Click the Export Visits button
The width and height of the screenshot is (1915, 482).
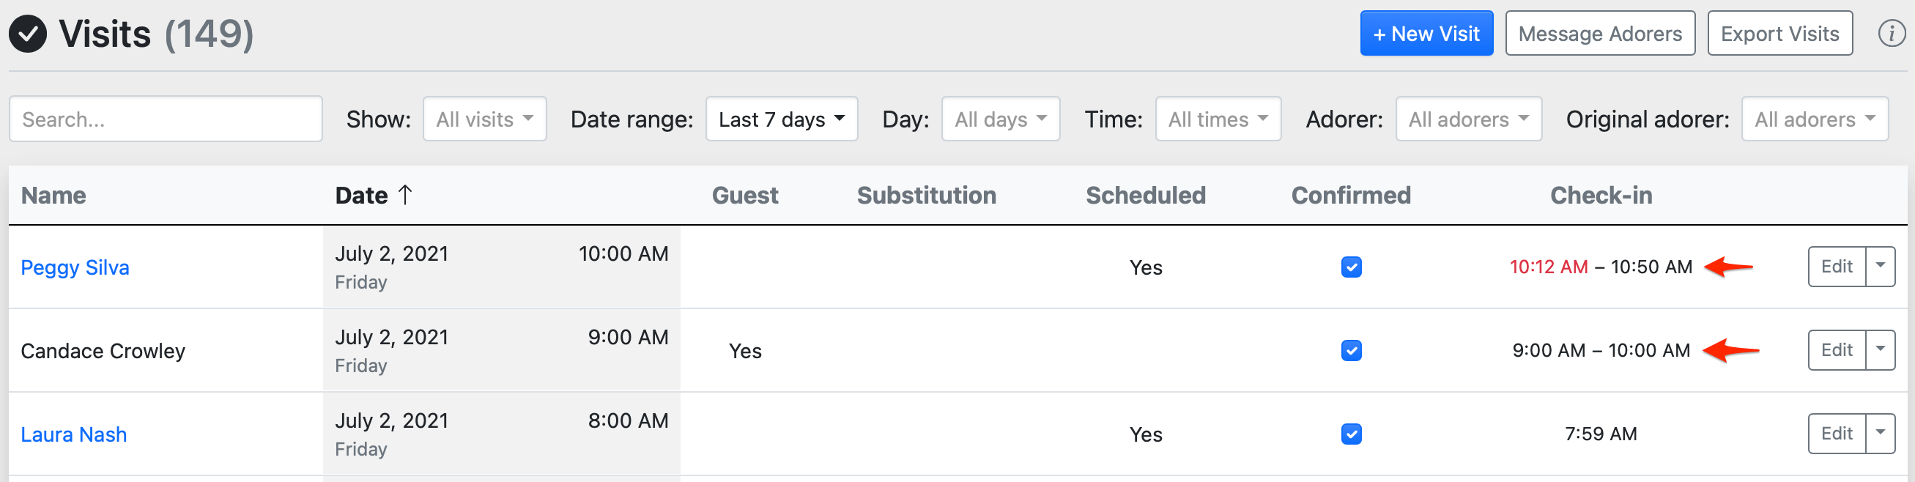point(1779,34)
